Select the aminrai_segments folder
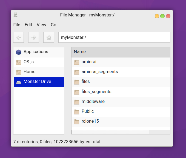The width and height of the screenshot is (186, 158). 99,72
